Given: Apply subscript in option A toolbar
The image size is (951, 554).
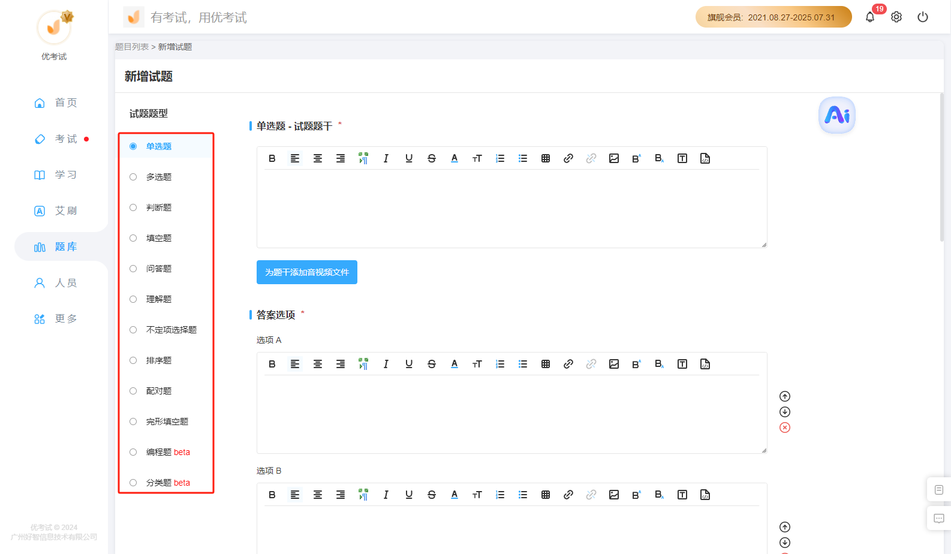Looking at the screenshot, I should coord(660,364).
